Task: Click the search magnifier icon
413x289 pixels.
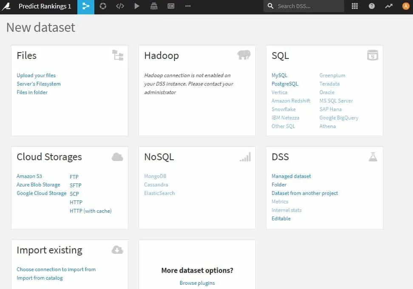Action: click(x=270, y=6)
